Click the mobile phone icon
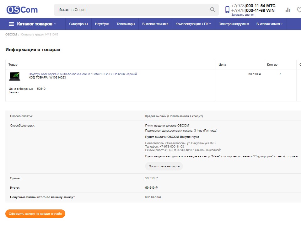The width and height of the screenshot is (301, 227). (x=227, y=10)
